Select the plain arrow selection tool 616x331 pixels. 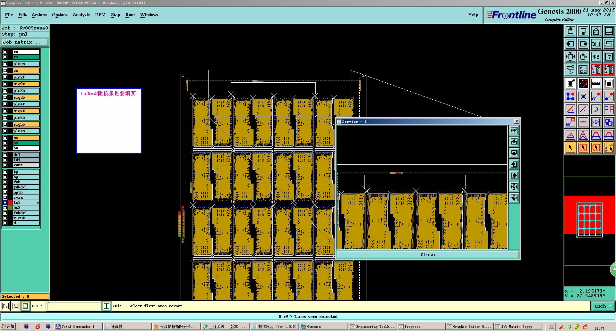tap(570, 148)
